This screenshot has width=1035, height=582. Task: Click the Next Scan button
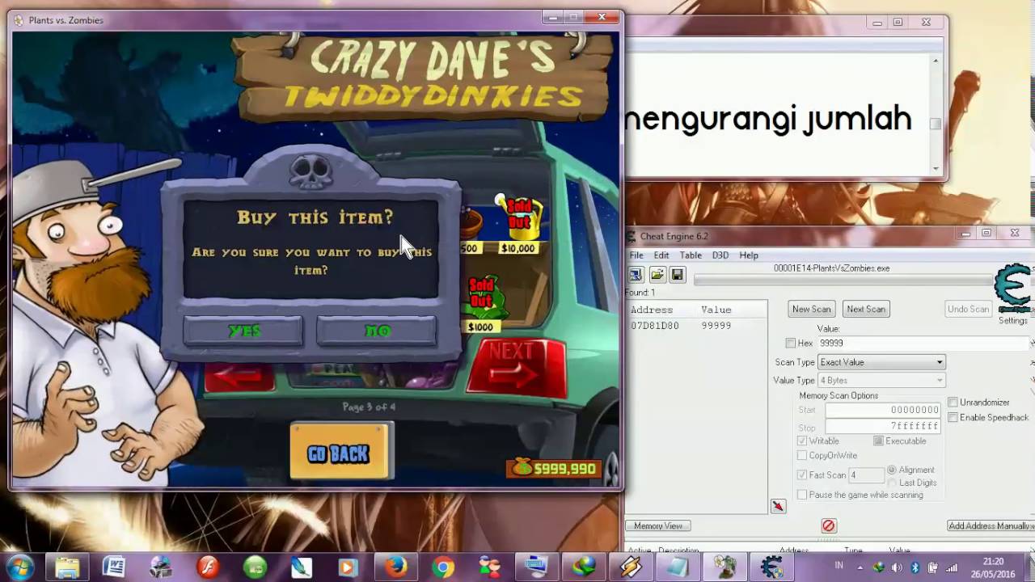(865, 309)
